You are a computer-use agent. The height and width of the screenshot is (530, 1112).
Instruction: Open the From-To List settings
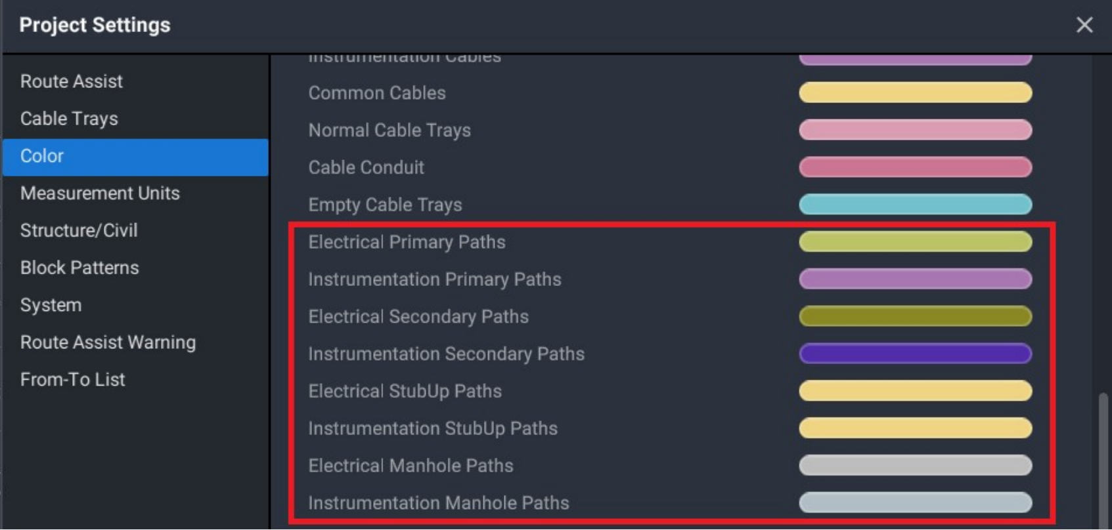[x=72, y=380]
